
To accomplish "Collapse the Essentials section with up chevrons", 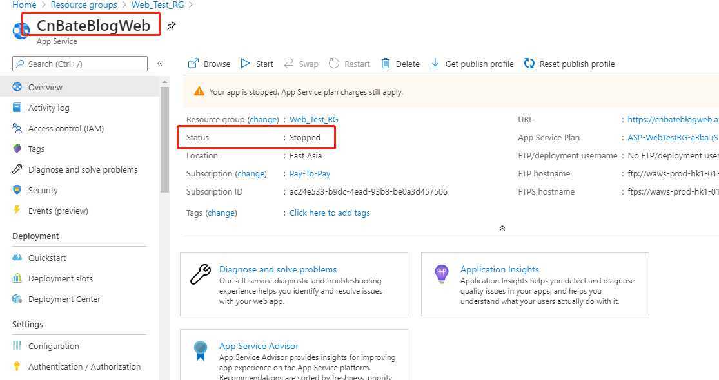I will coord(502,228).
